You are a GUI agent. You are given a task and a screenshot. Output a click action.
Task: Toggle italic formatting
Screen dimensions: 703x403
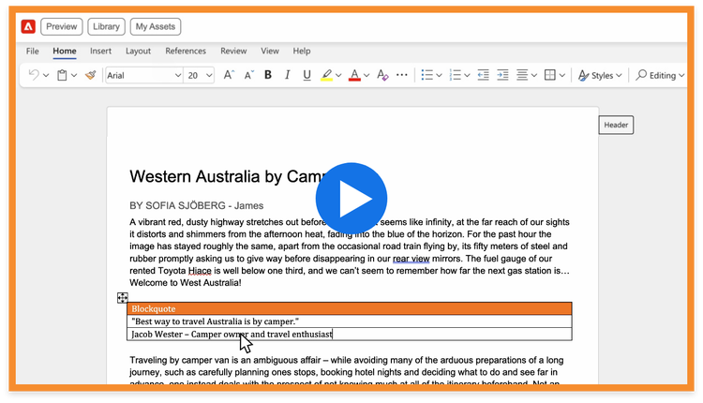[287, 75]
